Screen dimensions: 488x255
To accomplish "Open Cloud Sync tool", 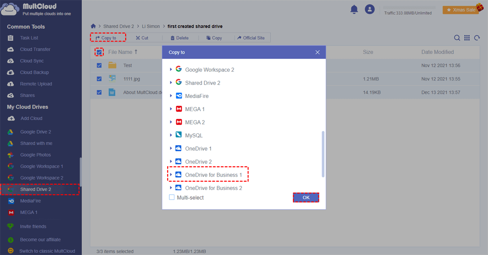I will tap(32, 61).
